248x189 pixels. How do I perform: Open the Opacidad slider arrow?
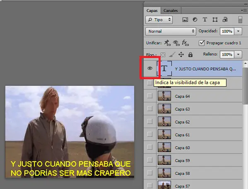click(238, 31)
